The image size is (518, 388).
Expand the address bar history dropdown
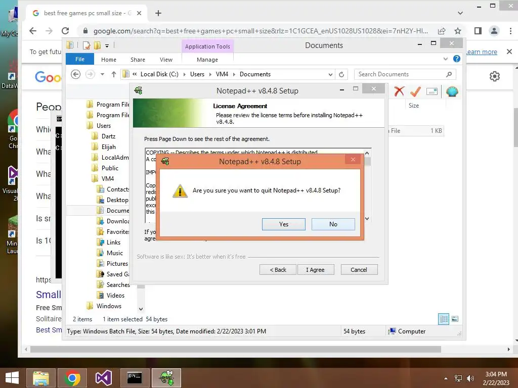pyautogui.click(x=330, y=75)
